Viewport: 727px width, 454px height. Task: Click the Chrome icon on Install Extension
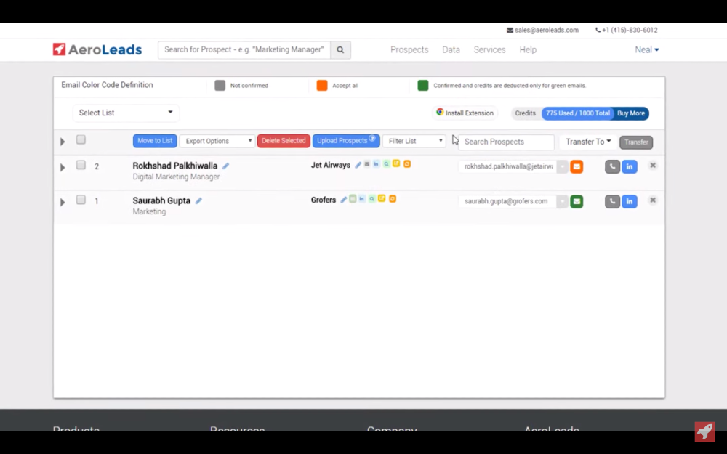440,112
